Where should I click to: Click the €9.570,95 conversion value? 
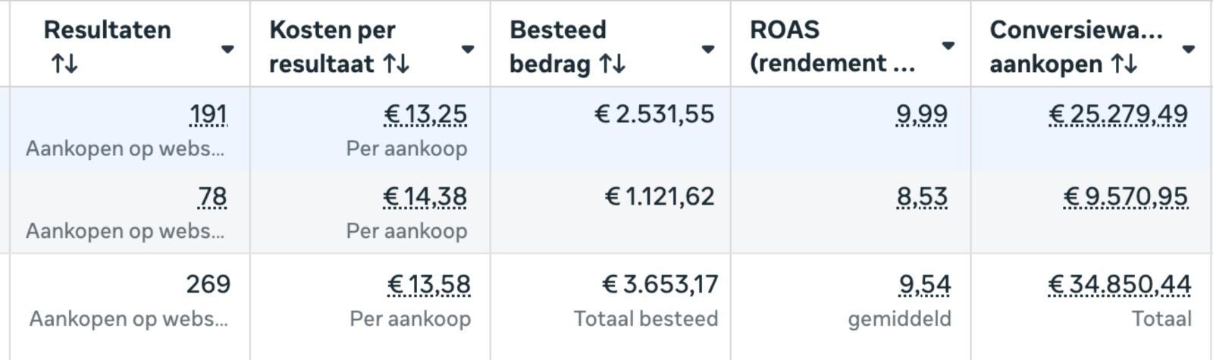[x=1125, y=197]
